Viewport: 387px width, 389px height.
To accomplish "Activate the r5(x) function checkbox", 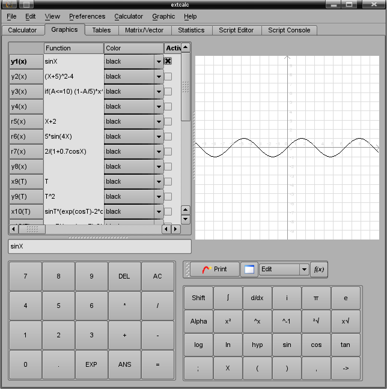I will click(x=168, y=121).
